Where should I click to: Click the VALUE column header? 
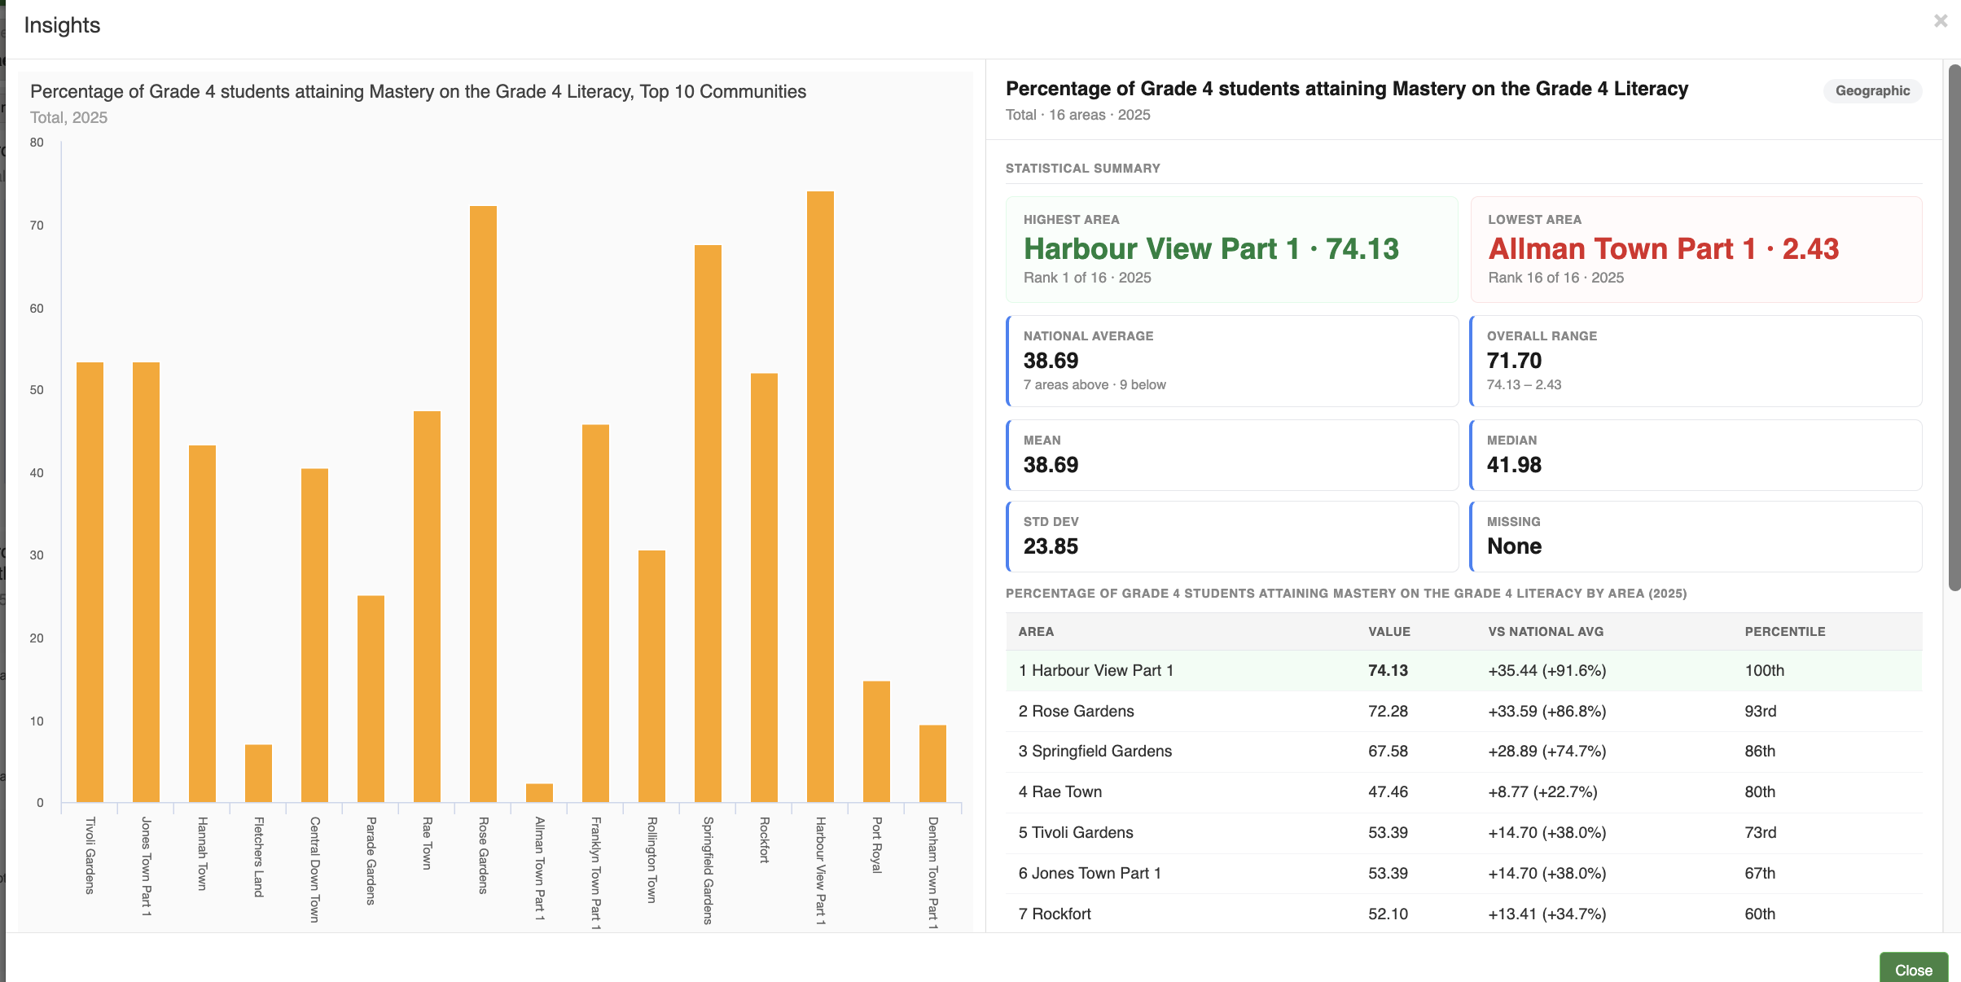point(1389,632)
